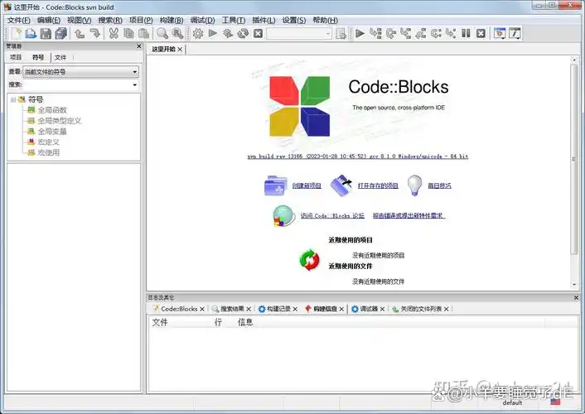Select 全局函数 in symbols tree
Screen dimensions: 585x414
52,110
